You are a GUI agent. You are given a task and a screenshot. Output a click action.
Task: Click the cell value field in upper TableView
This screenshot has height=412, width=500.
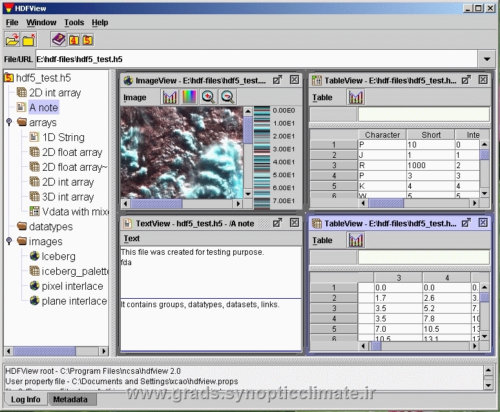[424, 114]
